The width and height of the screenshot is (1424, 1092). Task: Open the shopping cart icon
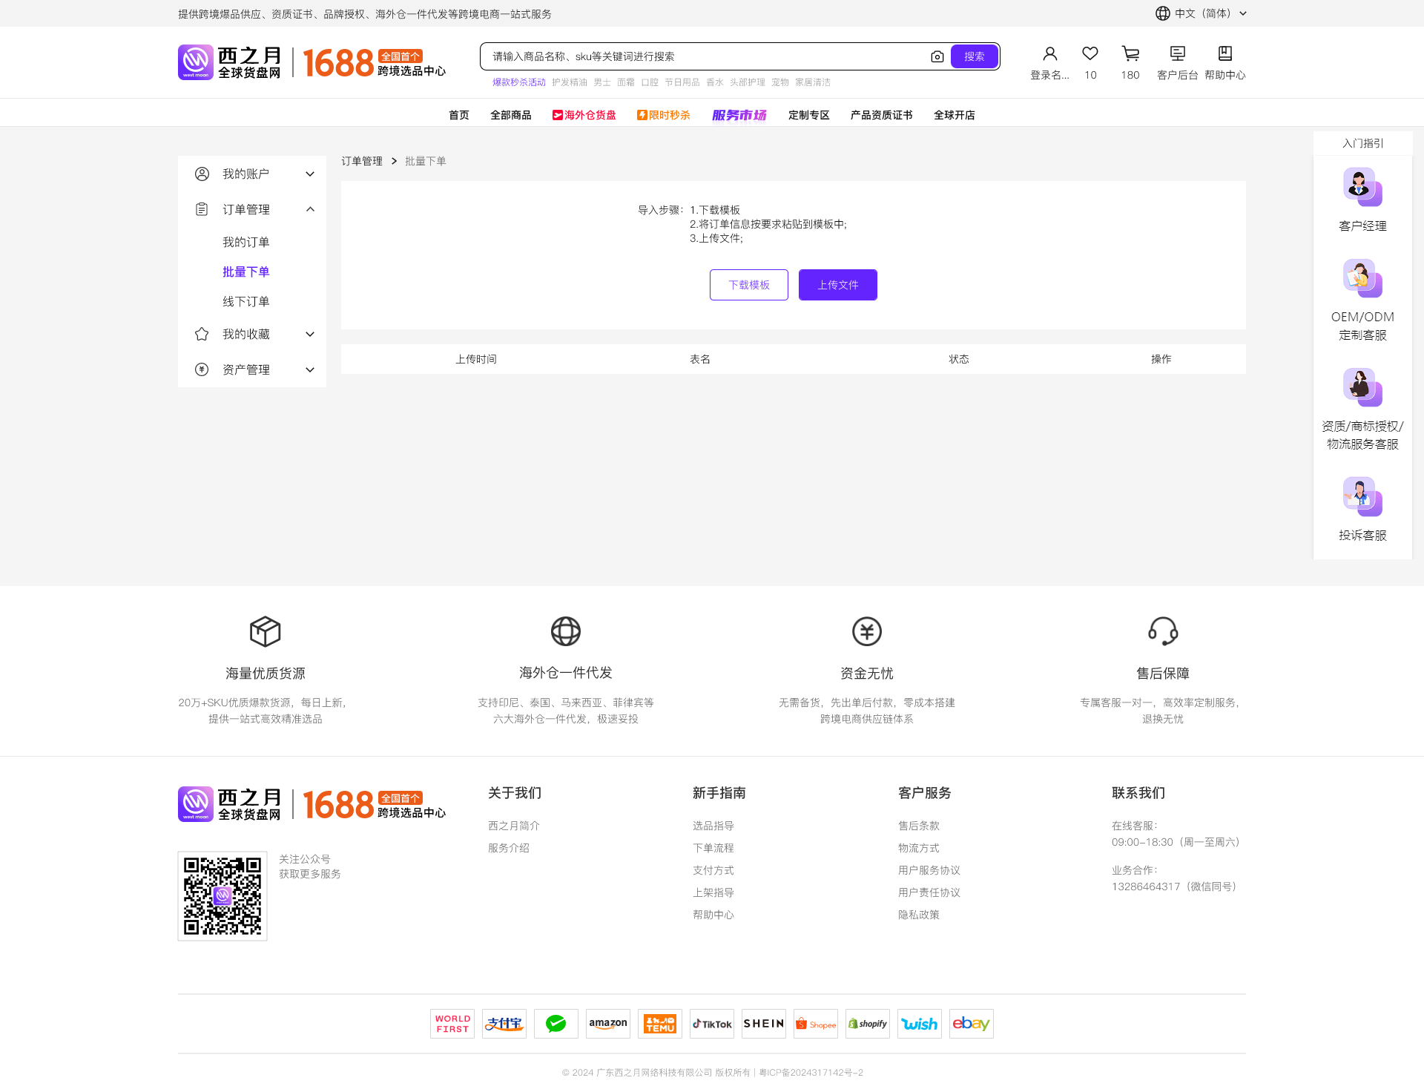pos(1130,54)
